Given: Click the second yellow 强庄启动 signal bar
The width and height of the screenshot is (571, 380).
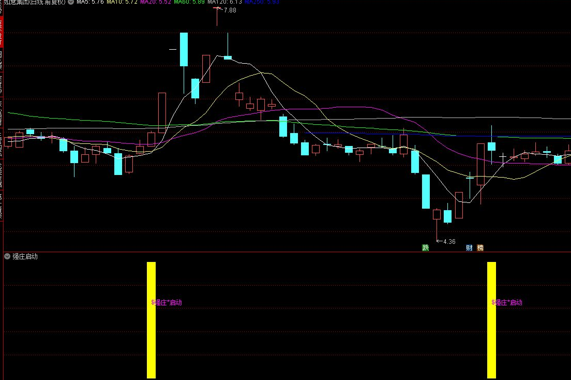Looking at the screenshot, I should 492,320.
